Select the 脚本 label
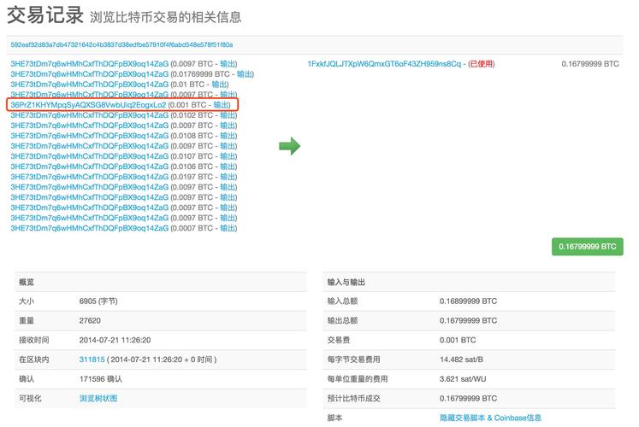This screenshot has height=427, width=639. tap(334, 418)
